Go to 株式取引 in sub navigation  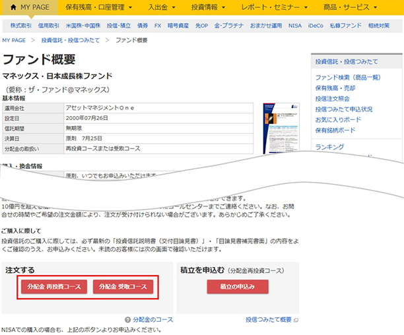[21, 26]
